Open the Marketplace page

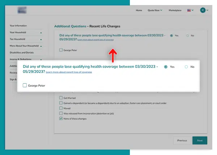[x=175, y=10]
